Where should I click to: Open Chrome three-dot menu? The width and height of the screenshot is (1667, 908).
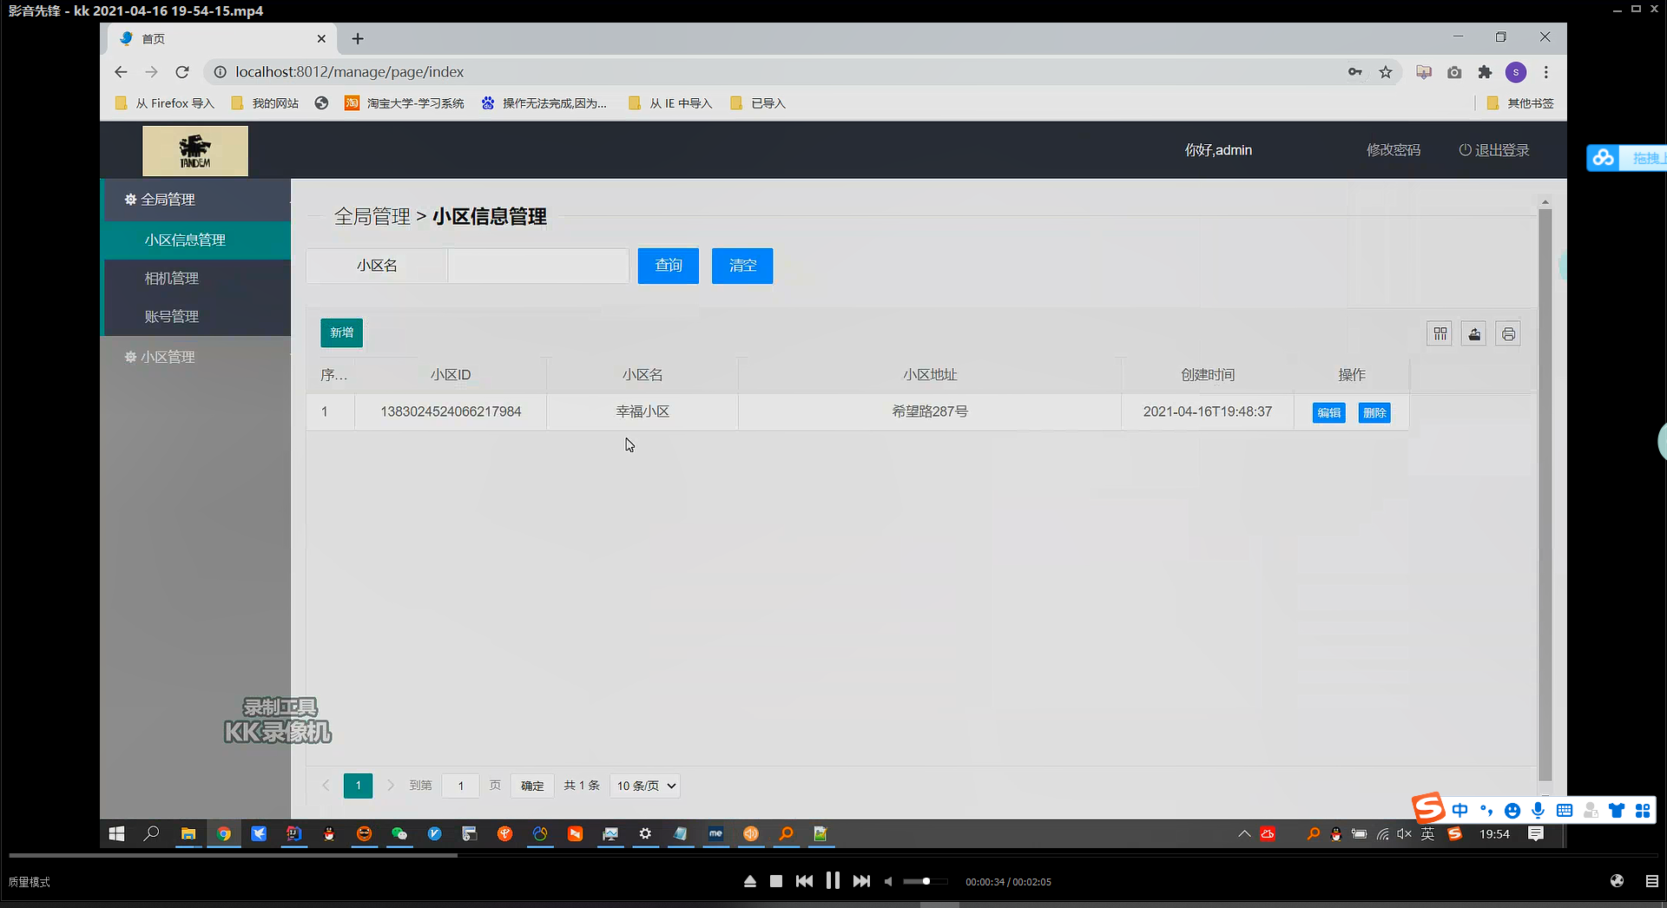coord(1546,72)
